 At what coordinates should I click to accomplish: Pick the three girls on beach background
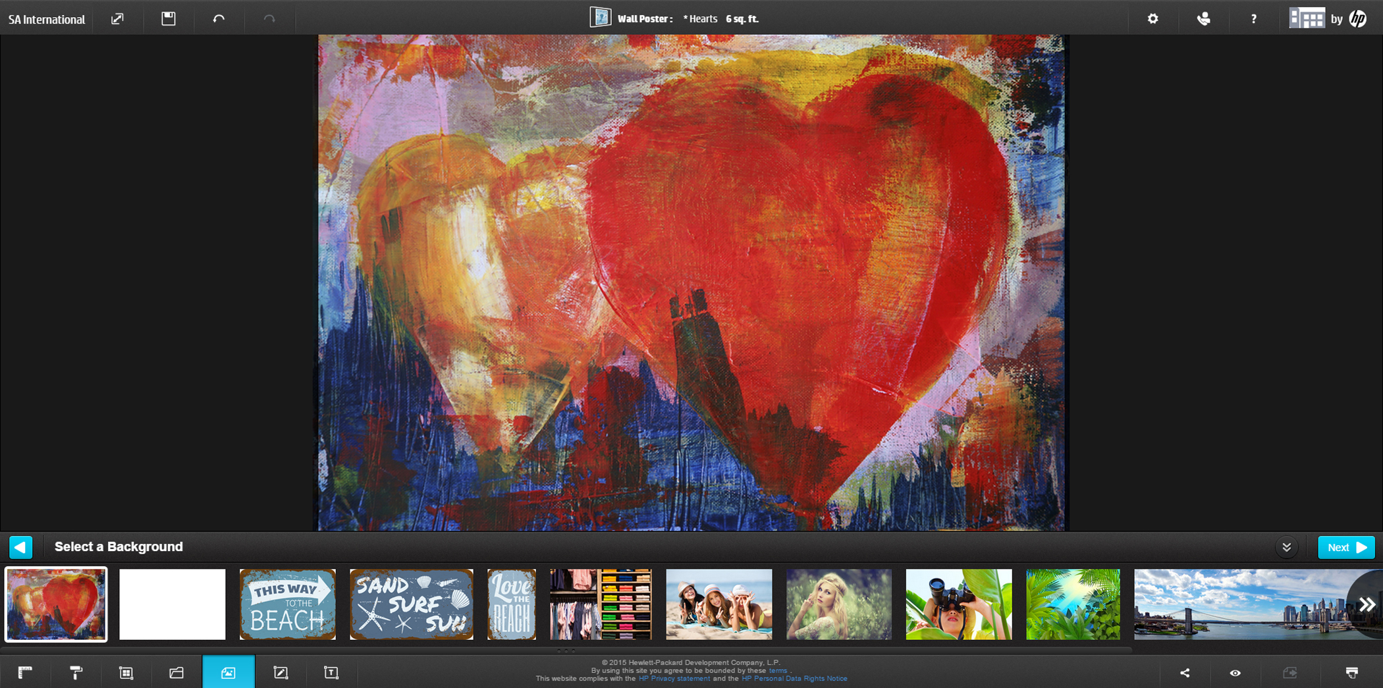pos(719,604)
